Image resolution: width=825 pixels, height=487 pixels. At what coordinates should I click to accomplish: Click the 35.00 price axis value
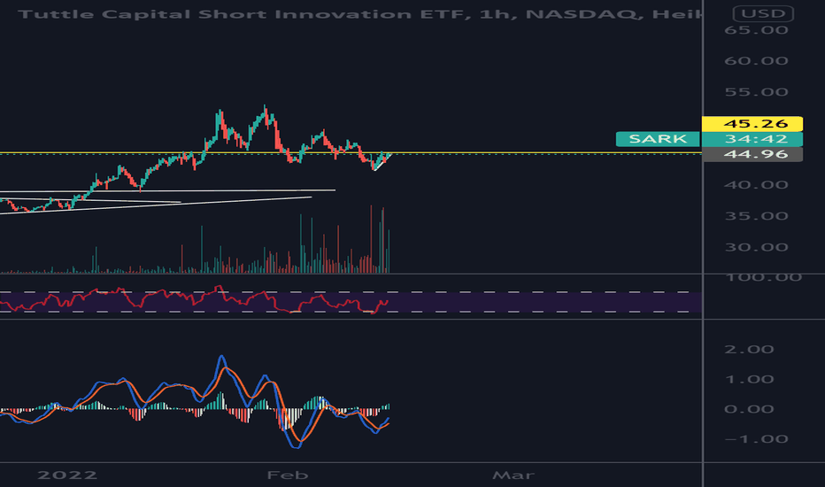[x=756, y=216]
